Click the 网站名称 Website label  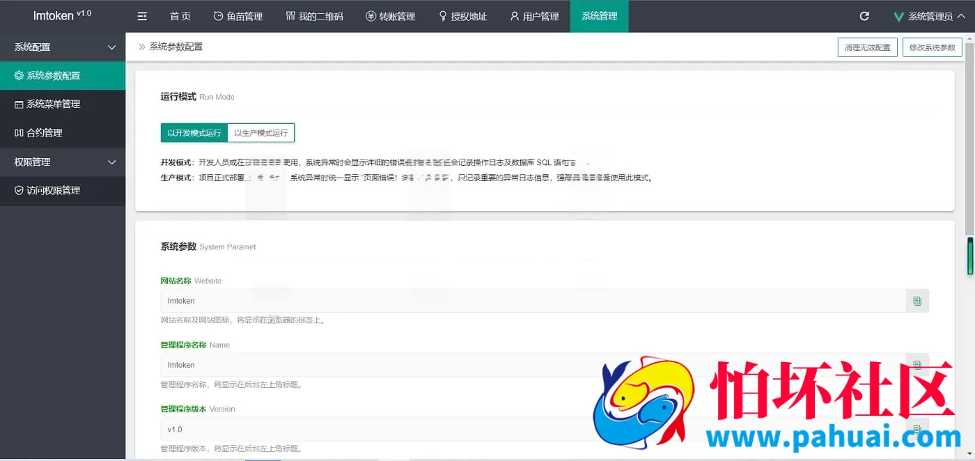point(191,281)
